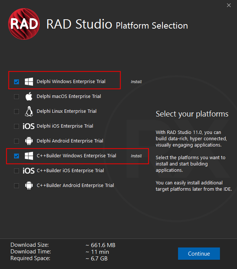Click iOS icon beside Delphi iOS Trial
The image size is (237, 269).
29,126
